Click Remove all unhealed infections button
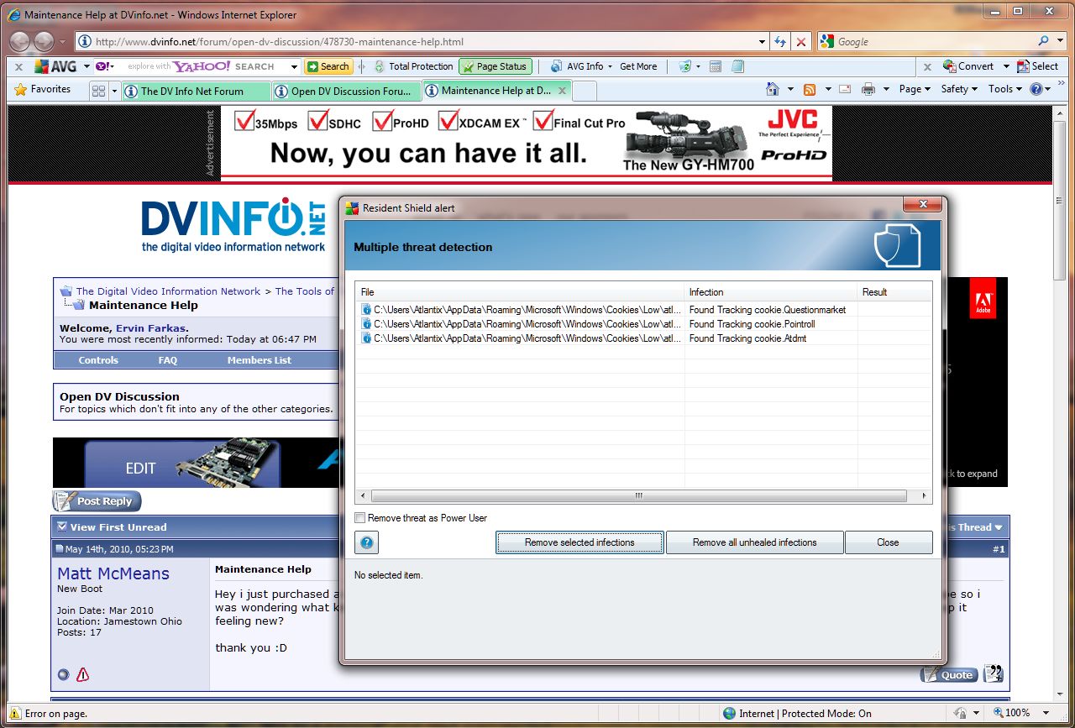Image resolution: width=1075 pixels, height=728 pixels. coord(754,542)
